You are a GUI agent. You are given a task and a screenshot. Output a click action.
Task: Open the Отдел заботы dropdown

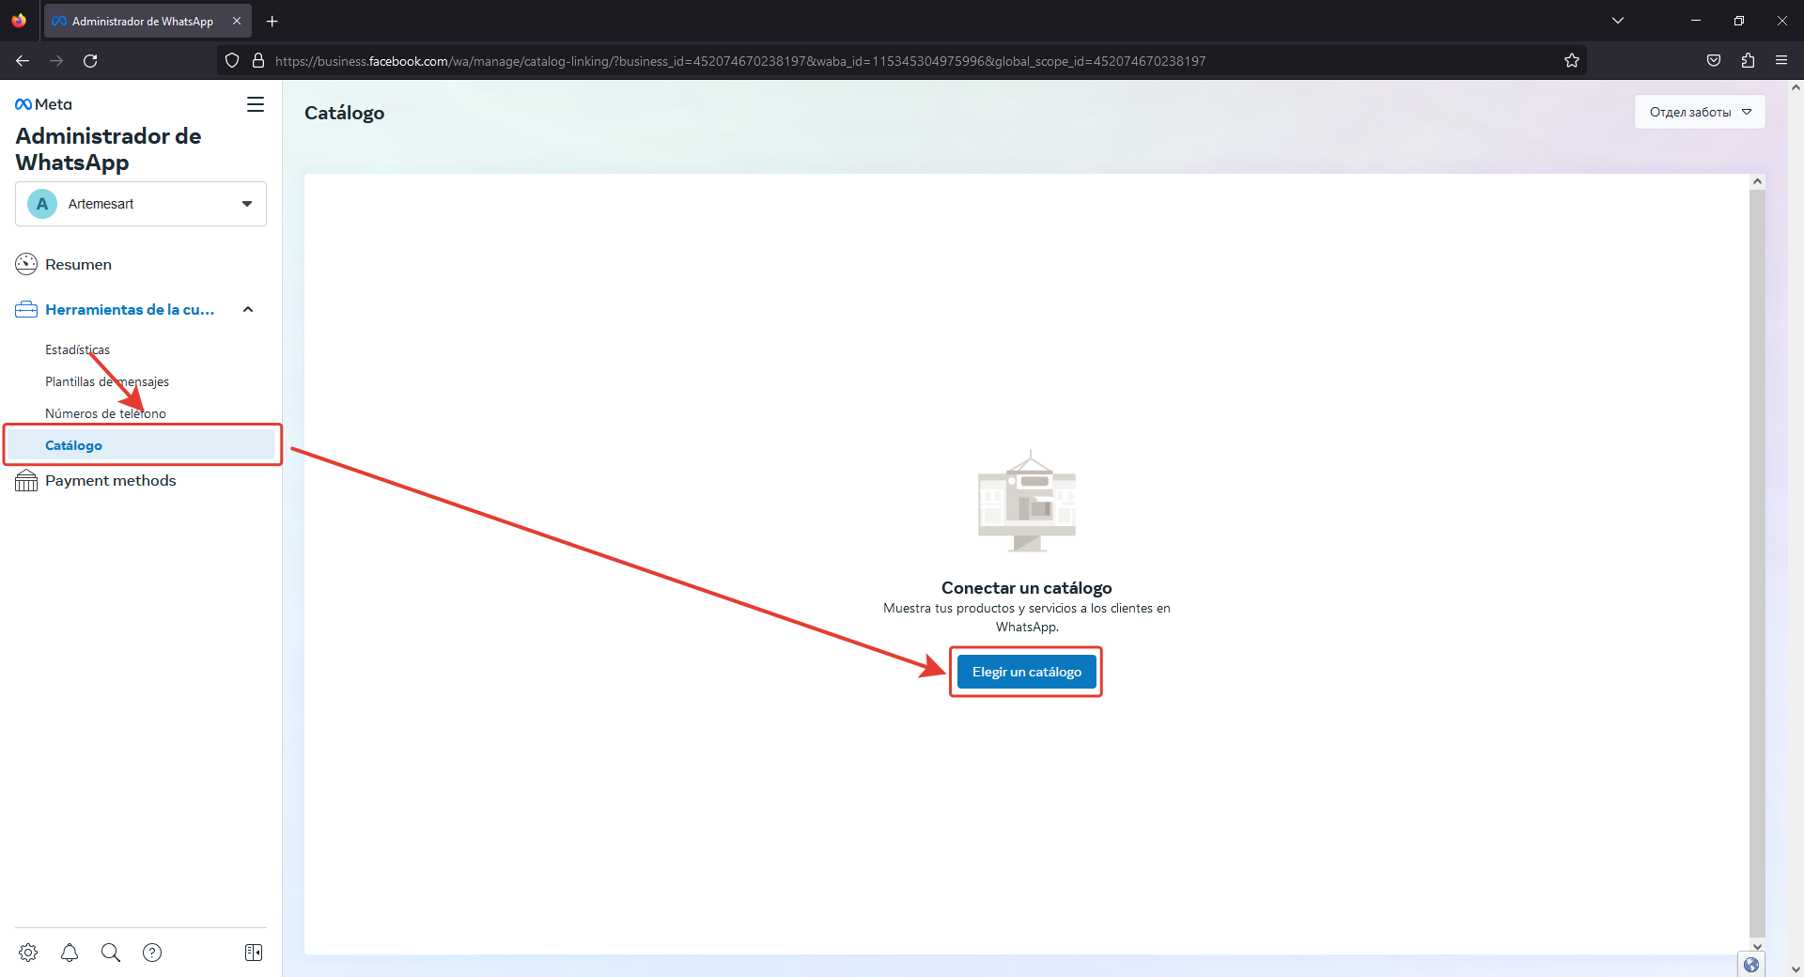click(x=1700, y=112)
